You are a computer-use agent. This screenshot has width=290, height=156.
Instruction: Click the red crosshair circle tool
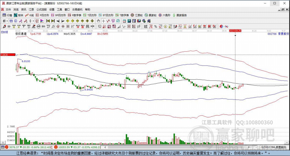point(58,26)
